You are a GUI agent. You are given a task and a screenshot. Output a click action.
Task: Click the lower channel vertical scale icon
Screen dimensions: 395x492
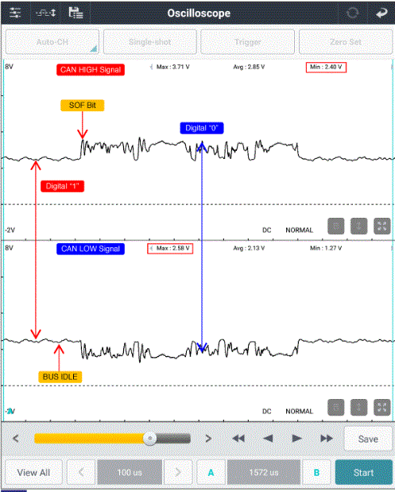point(359,407)
